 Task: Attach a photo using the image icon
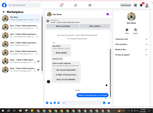51,103
